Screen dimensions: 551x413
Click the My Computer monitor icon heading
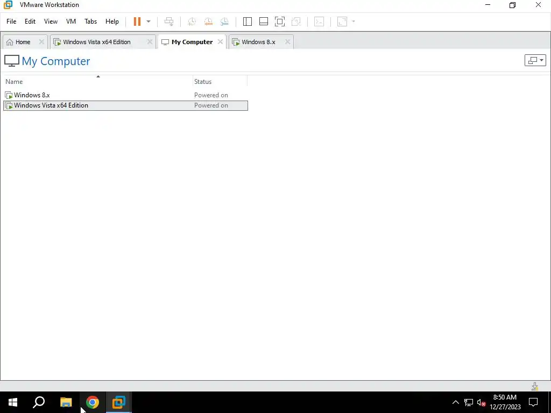click(12, 61)
